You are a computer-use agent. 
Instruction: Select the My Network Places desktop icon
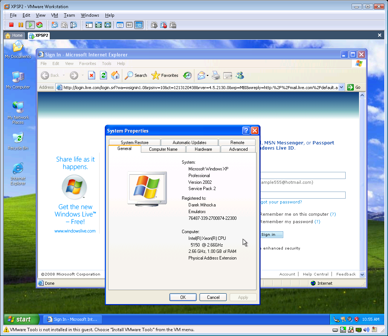tap(18, 113)
